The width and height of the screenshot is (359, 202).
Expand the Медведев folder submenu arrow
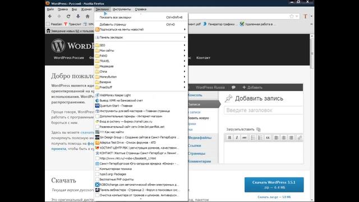point(185,66)
